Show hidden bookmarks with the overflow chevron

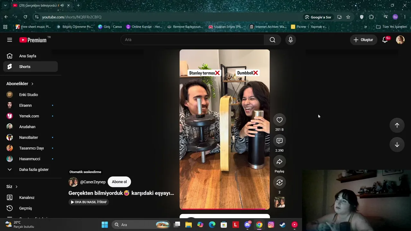365,27
